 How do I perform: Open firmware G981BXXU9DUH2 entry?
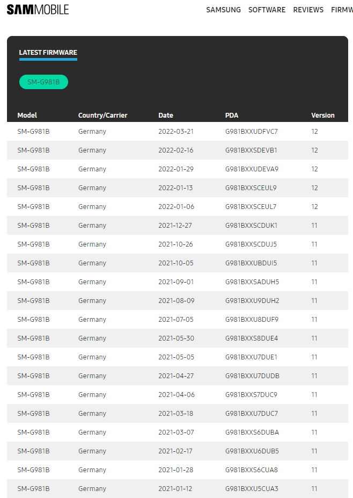click(178, 300)
